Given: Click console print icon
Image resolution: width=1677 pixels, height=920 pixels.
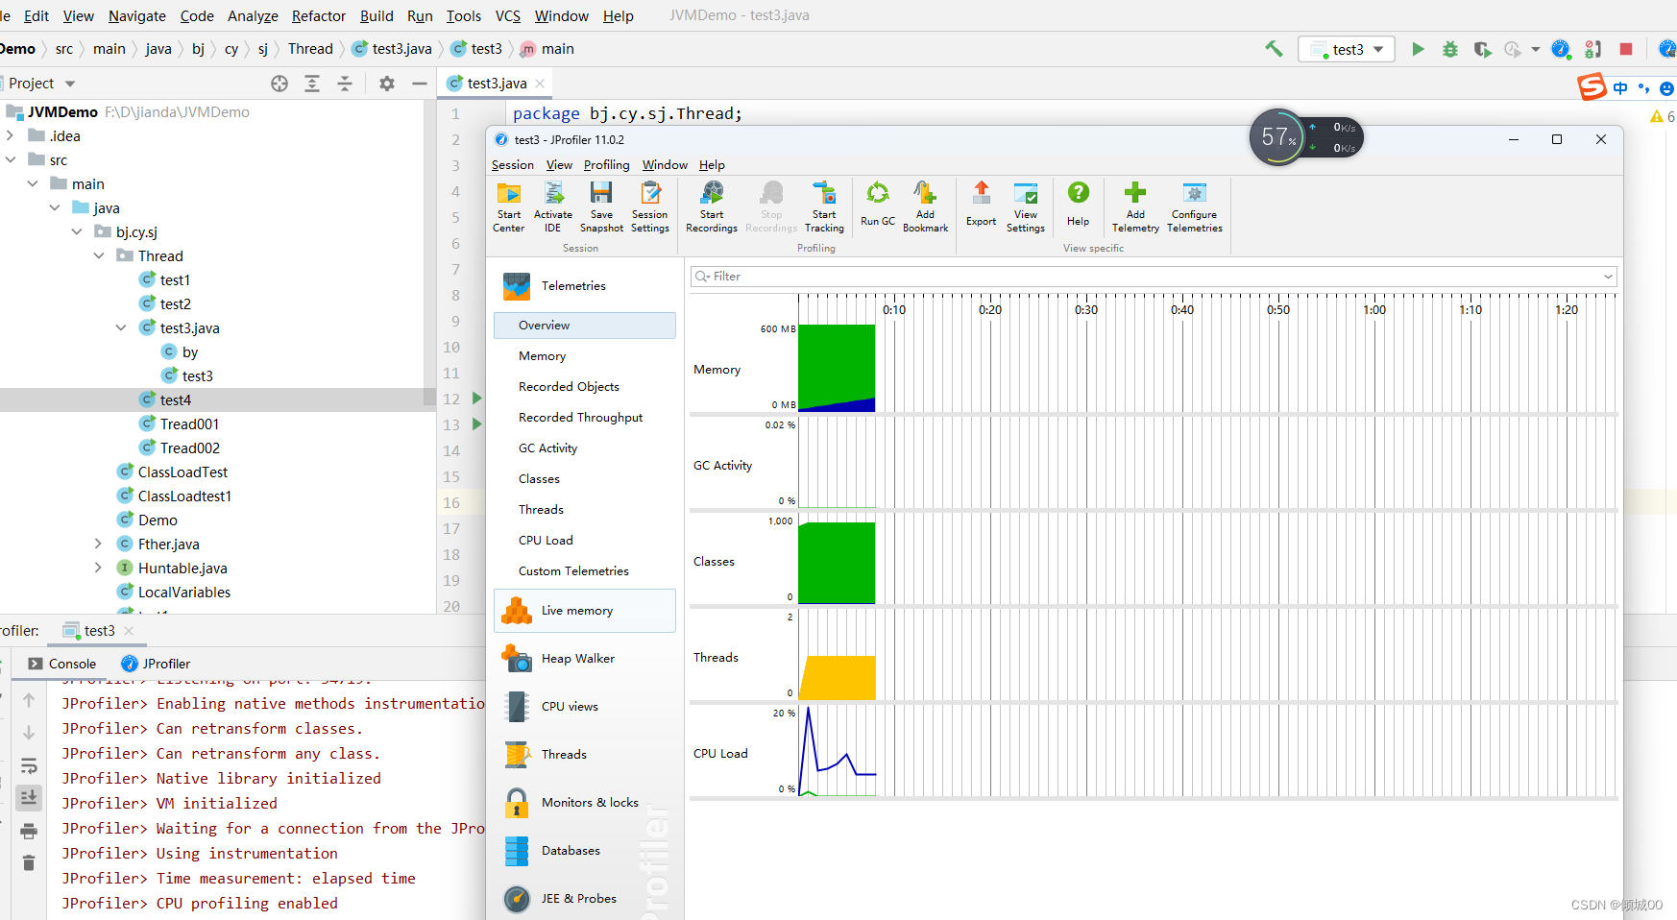Looking at the screenshot, I should (29, 831).
